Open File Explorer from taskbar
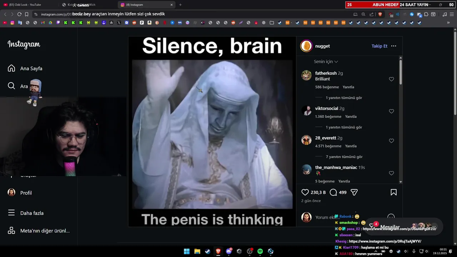The image size is (457, 257). (197, 251)
